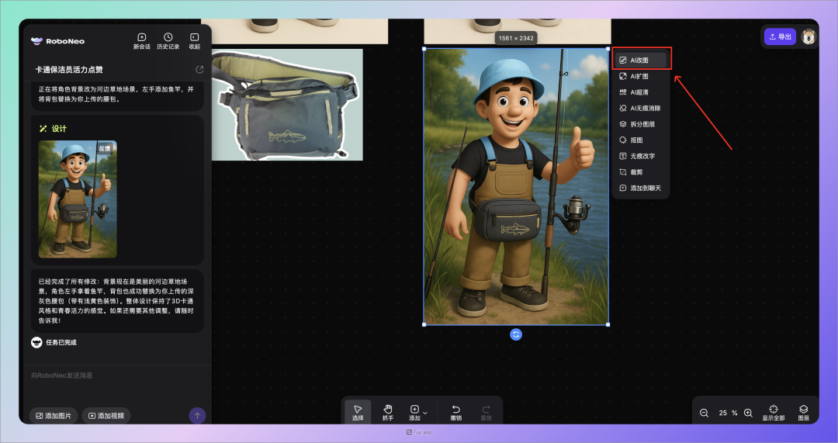Open 历史记录 history panel
The height and width of the screenshot is (443, 838).
pos(168,40)
